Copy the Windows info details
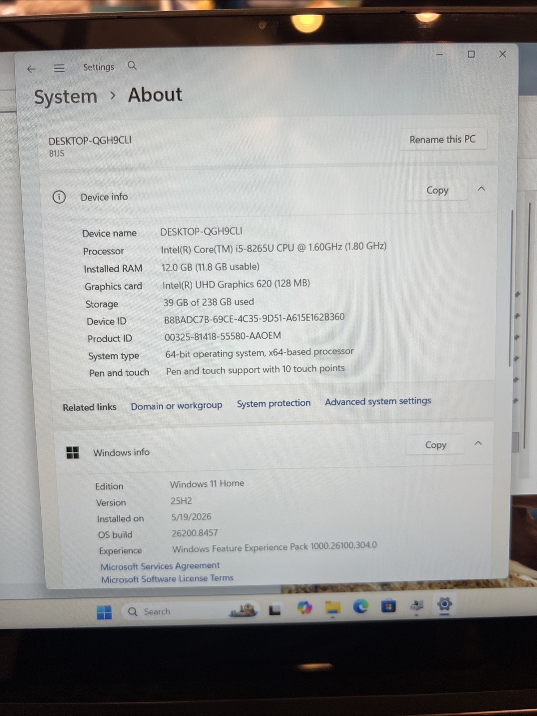This screenshot has width=537, height=716. tap(435, 445)
